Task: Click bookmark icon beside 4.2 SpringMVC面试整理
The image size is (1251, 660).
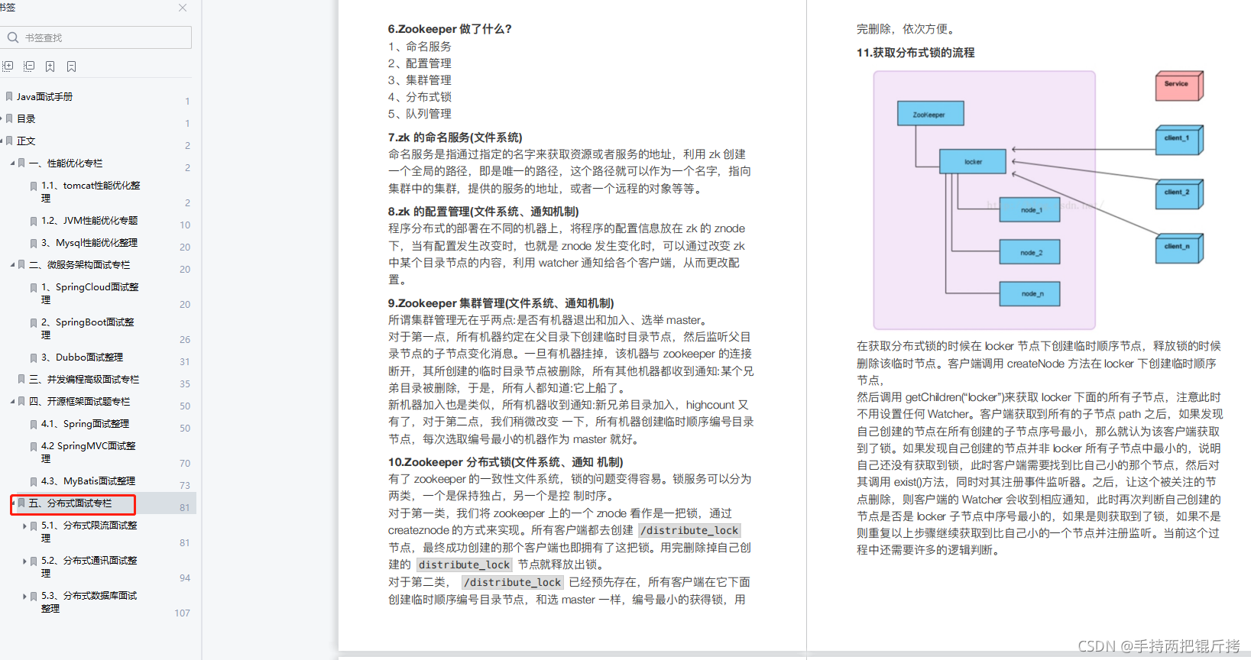Action: pyautogui.click(x=34, y=446)
